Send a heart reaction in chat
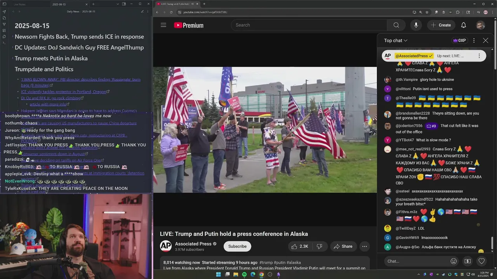 (x=481, y=261)
